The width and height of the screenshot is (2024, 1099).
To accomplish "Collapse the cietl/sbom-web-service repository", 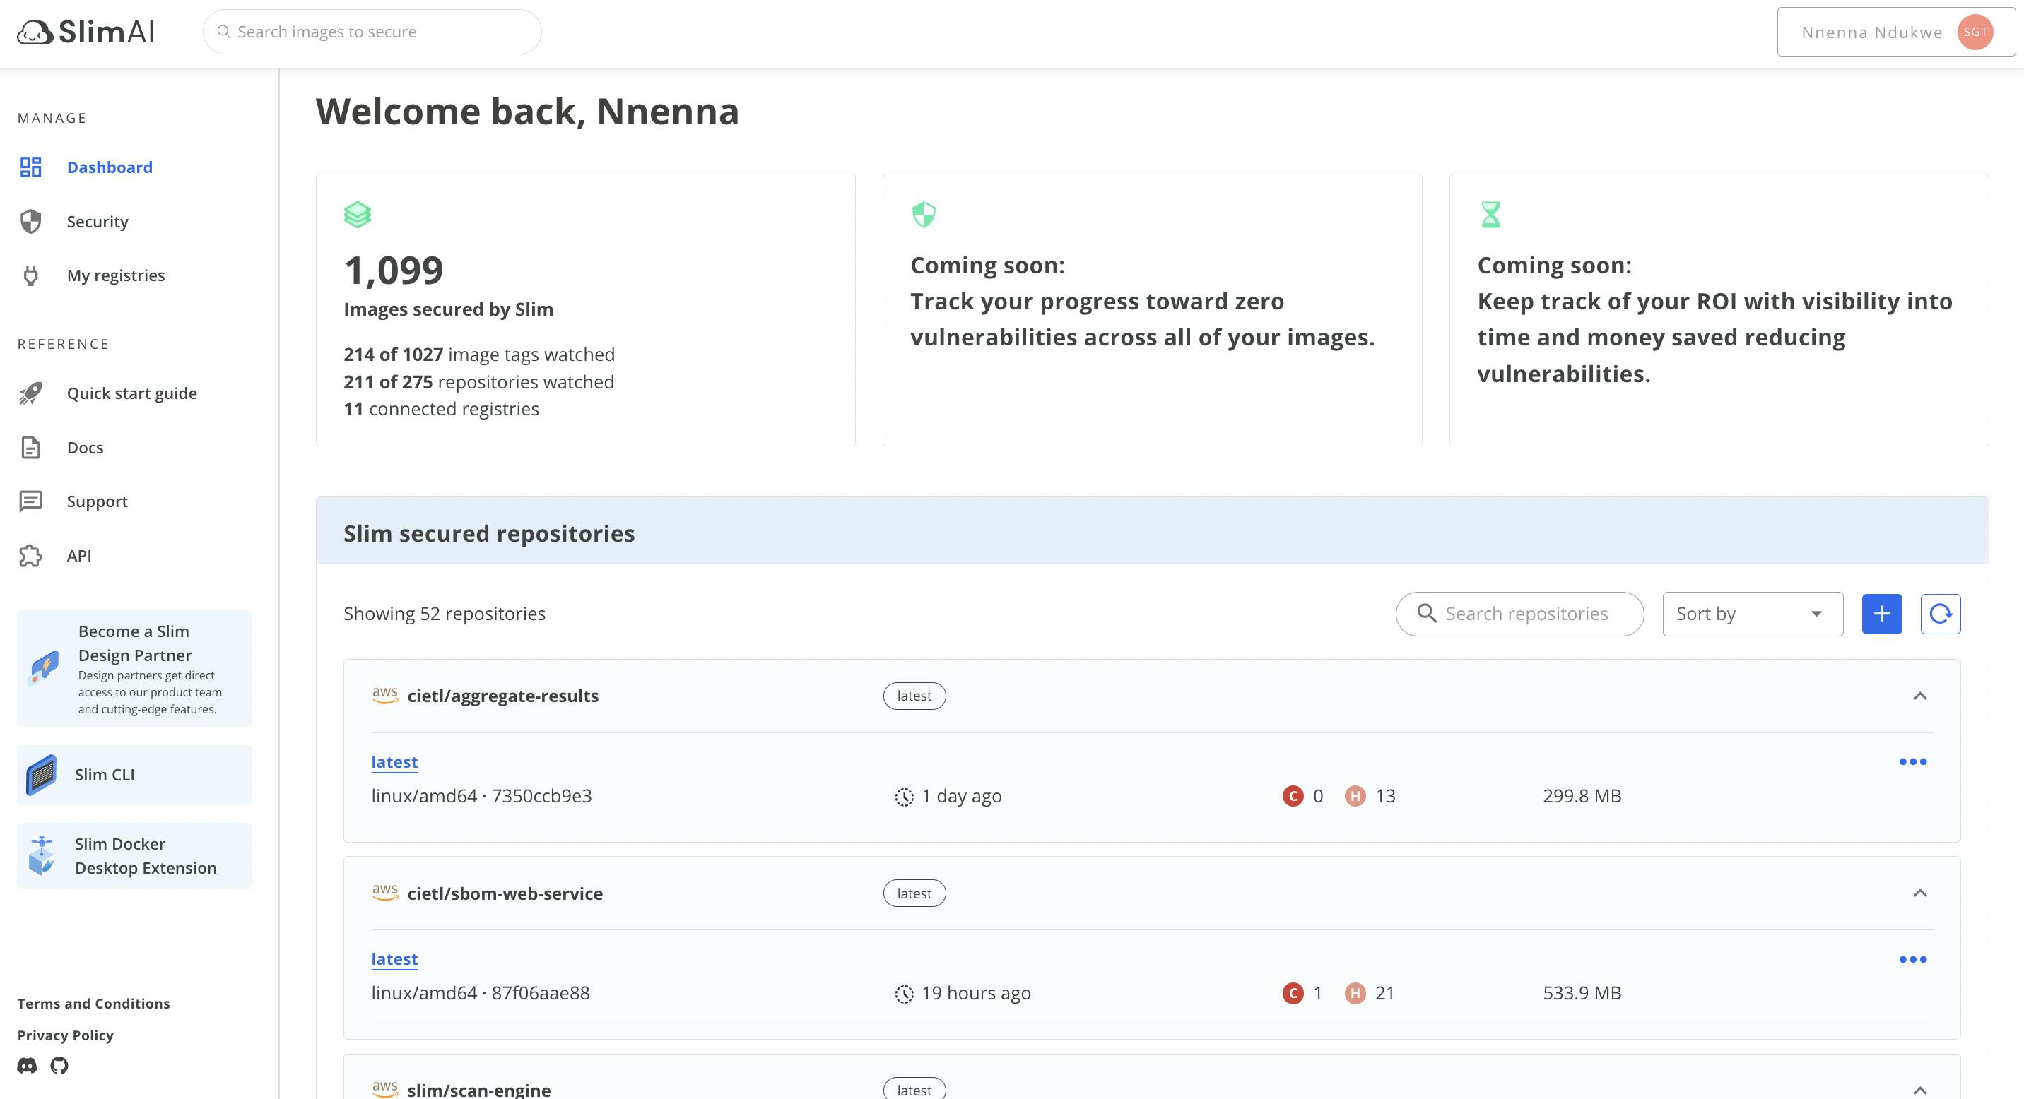I will [x=1919, y=893].
